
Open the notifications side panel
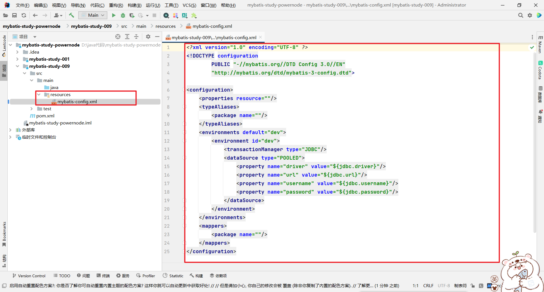pos(540,116)
